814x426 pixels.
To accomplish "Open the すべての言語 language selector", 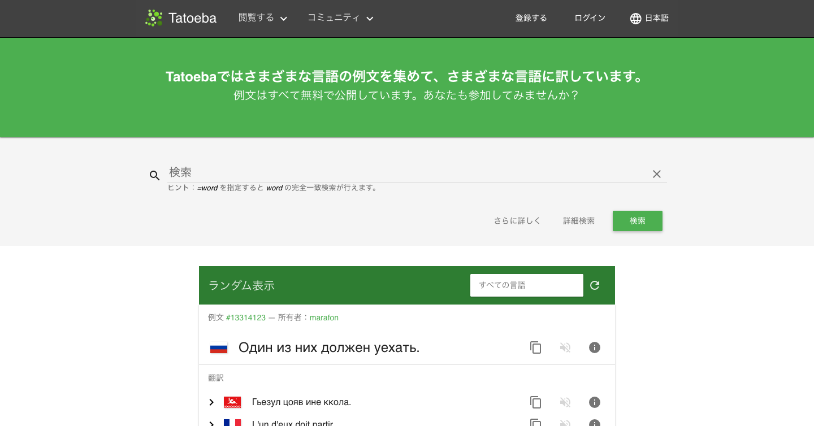I will click(x=527, y=285).
